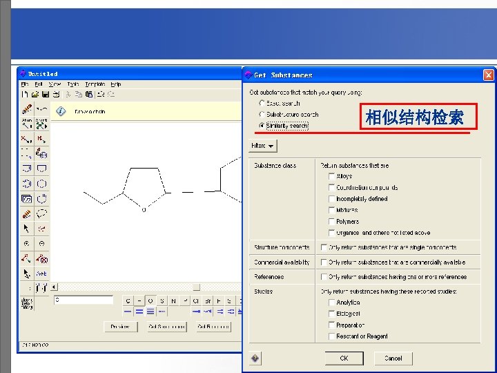
Task: Select the benzene ring tool
Action: click(x=27, y=184)
